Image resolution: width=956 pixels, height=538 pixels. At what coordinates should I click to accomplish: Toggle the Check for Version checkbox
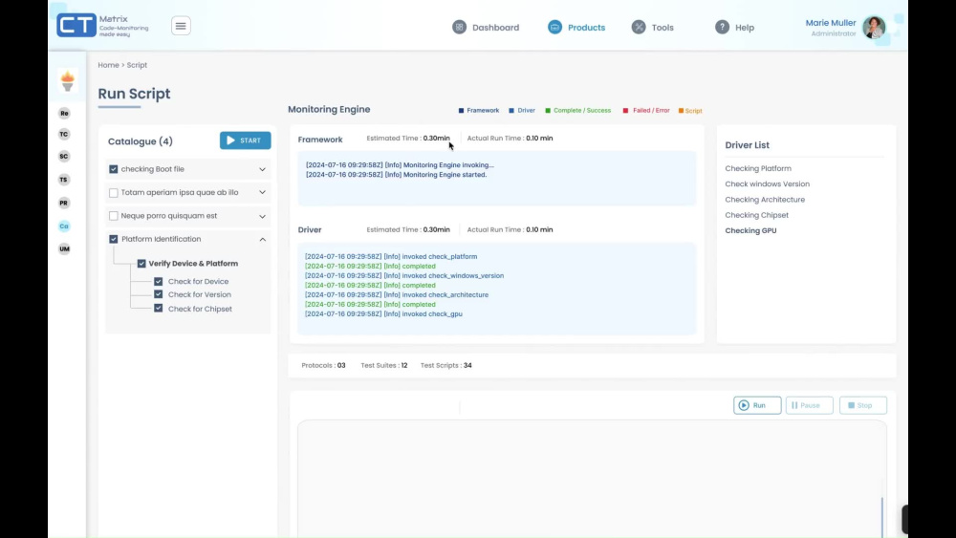pyautogui.click(x=159, y=294)
